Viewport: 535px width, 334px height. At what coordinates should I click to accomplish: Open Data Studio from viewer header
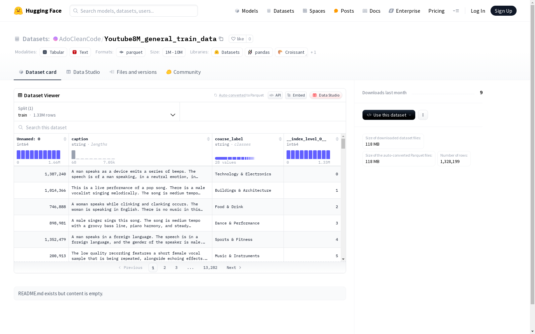pos(326,95)
